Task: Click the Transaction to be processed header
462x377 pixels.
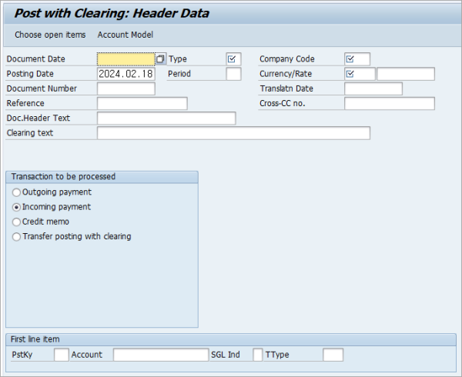Action: pyautogui.click(x=63, y=177)
